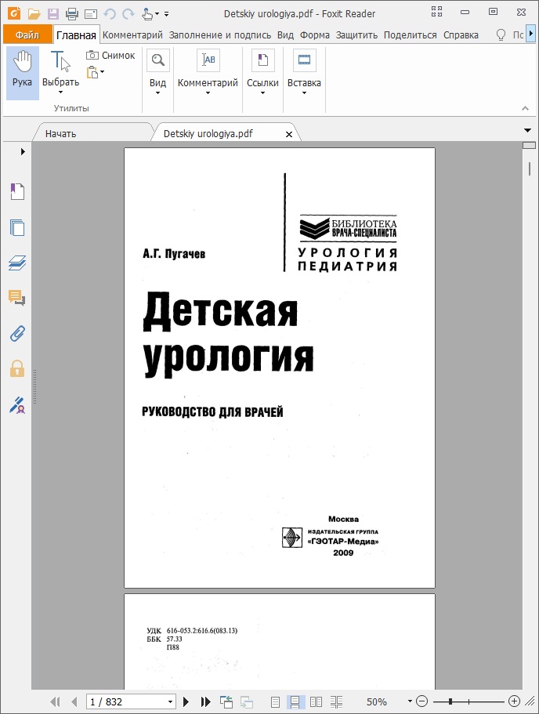
Task: Click the email document icon in quick toolbar
Action: (x=91, y=15)
